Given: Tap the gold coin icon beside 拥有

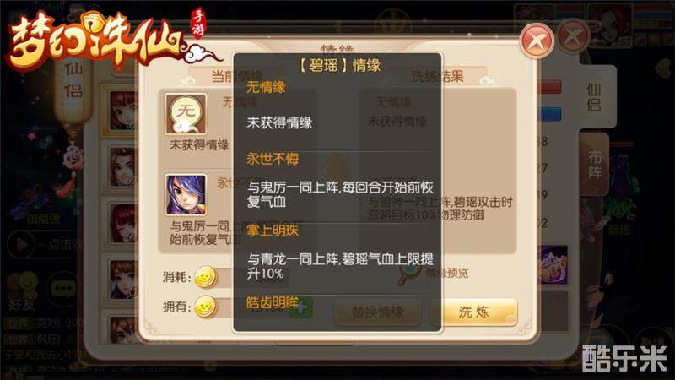Looking at the screenshot, I should [x=206, y=307].
